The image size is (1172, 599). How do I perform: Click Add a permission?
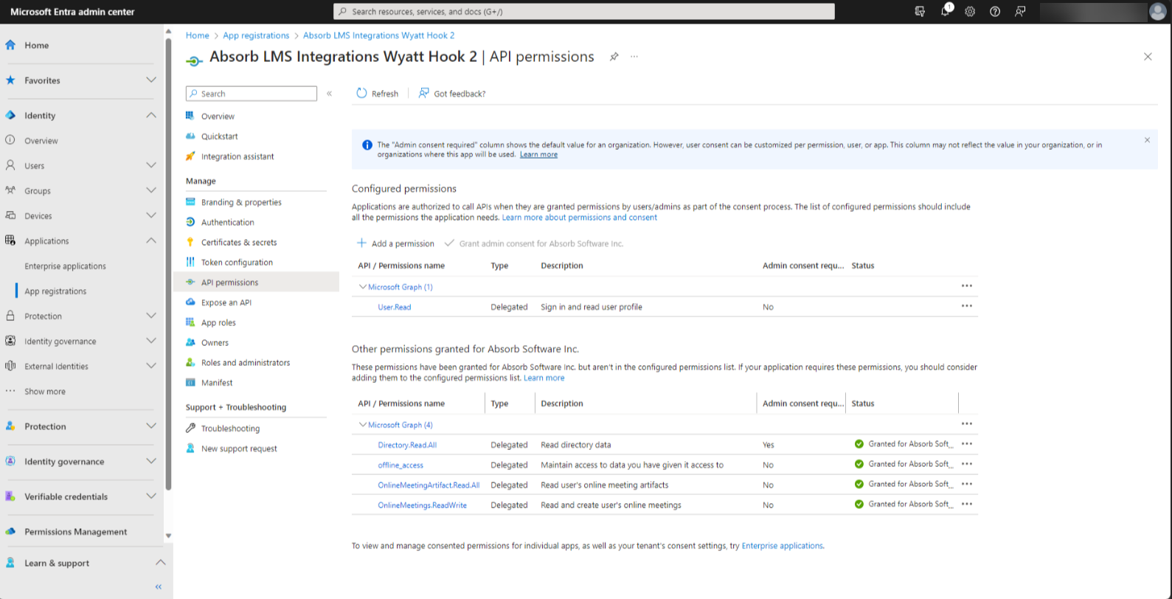[395, 243]
